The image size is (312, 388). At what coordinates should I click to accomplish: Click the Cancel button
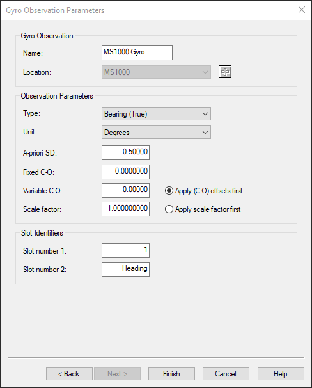[226, 374]
